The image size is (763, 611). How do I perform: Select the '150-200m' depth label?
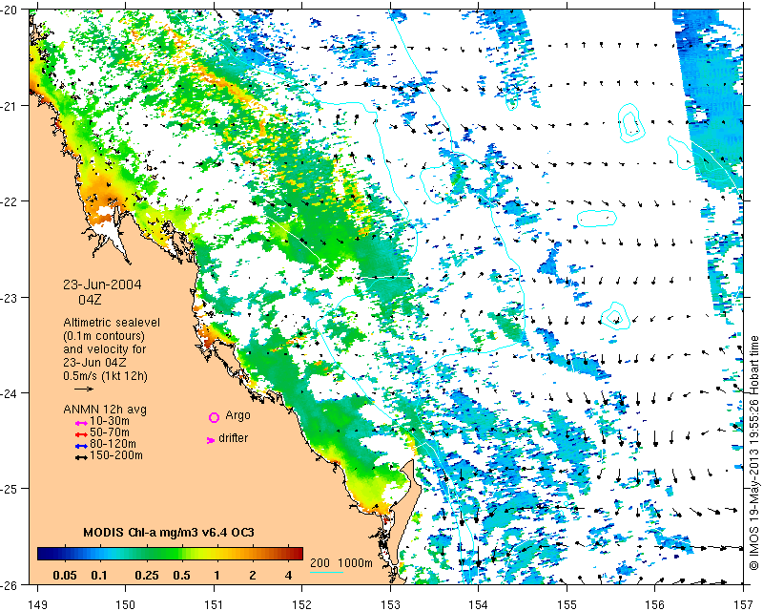(116, 455)
